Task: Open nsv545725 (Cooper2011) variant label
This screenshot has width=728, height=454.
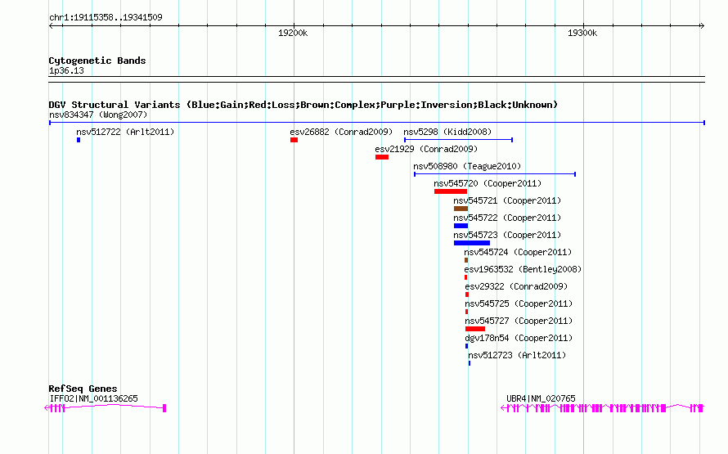Action: click(x=519, y=303)
